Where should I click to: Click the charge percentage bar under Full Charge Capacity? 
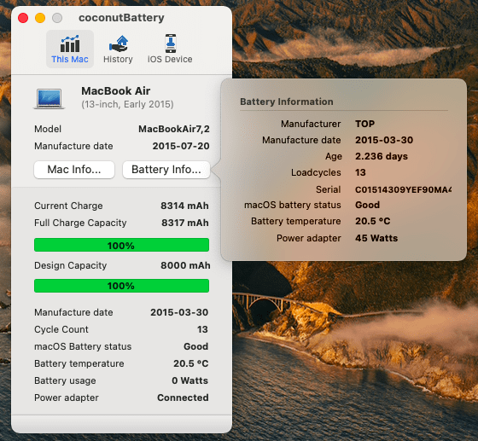[121, 245]
